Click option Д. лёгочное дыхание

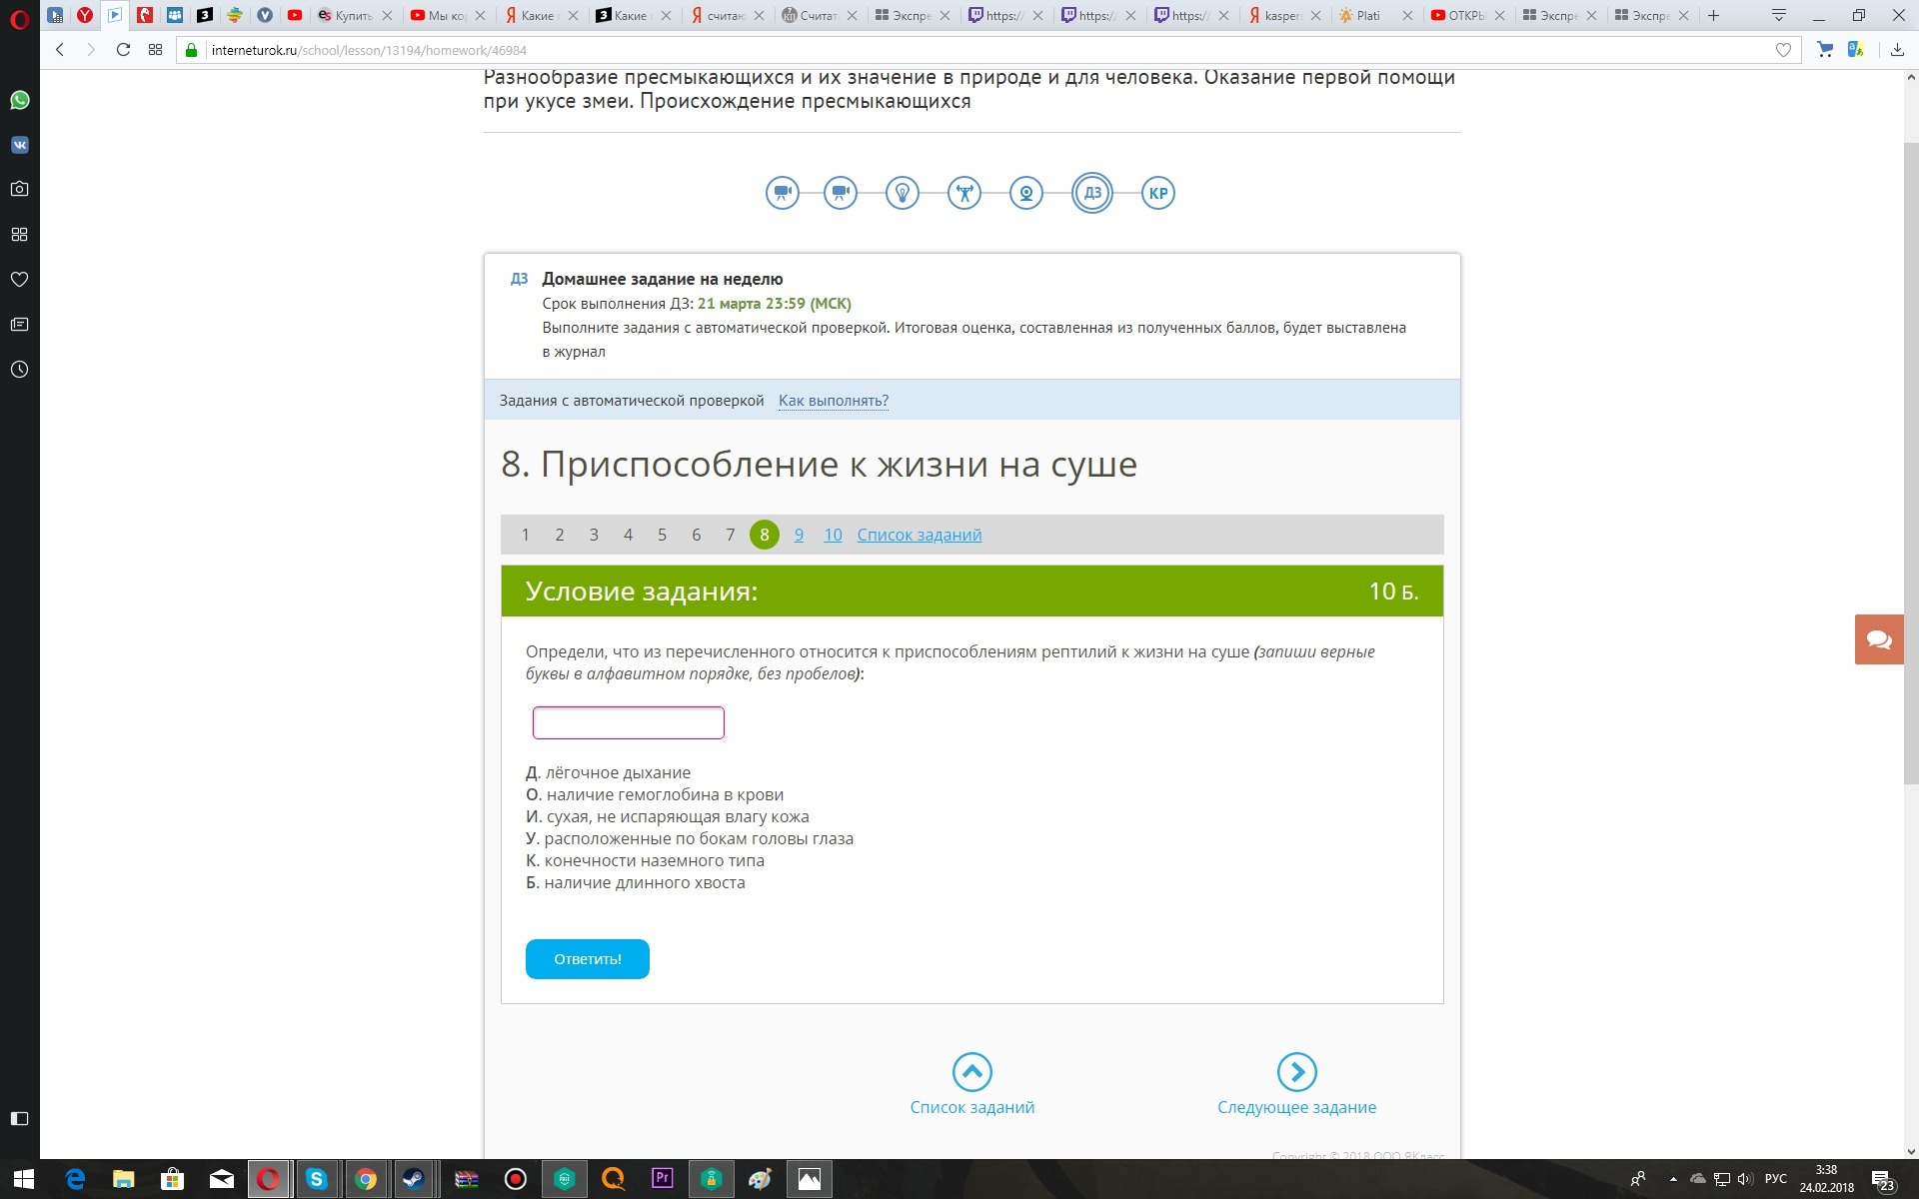click(x=609, y=772)
